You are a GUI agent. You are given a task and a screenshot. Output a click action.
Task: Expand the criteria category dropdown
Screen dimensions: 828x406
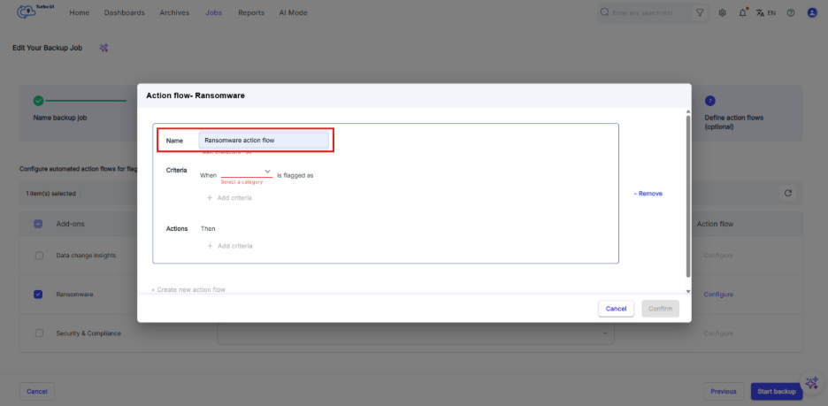click(x=247, y=172)
